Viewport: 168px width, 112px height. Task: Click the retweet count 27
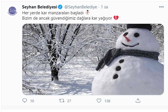click(x=69, y=101)
